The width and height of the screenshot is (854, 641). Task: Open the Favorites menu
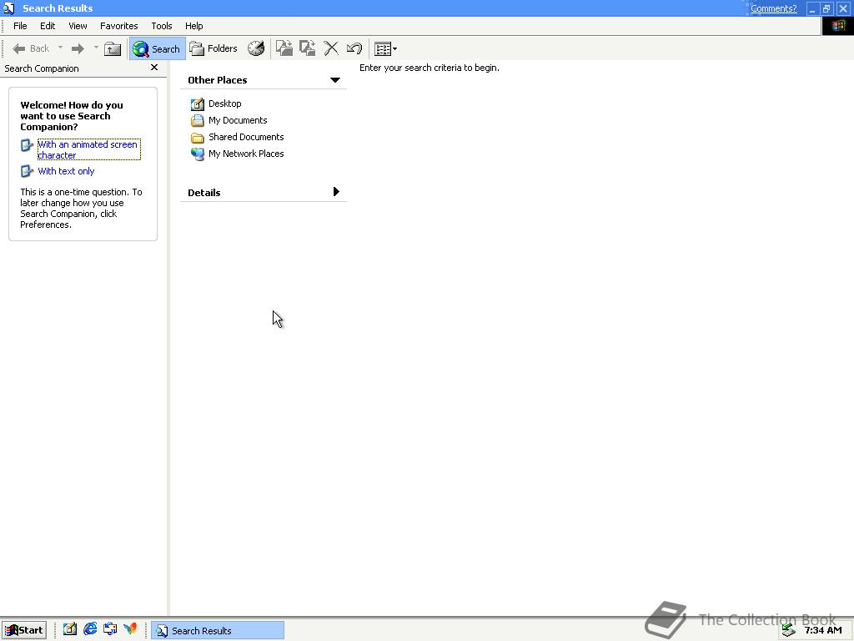[x=118, y=26]
